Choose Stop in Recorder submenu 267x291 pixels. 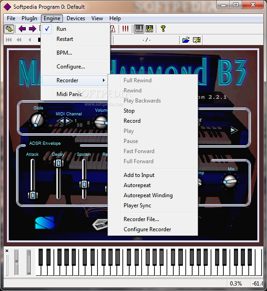153,111
